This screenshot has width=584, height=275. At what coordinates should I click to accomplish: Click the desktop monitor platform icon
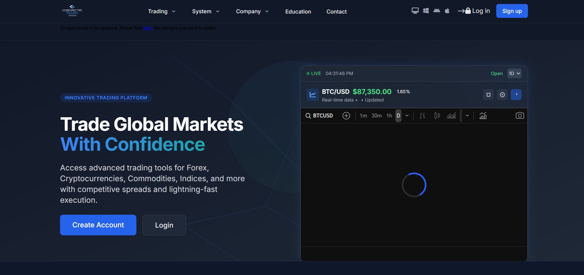pos(415,11)
